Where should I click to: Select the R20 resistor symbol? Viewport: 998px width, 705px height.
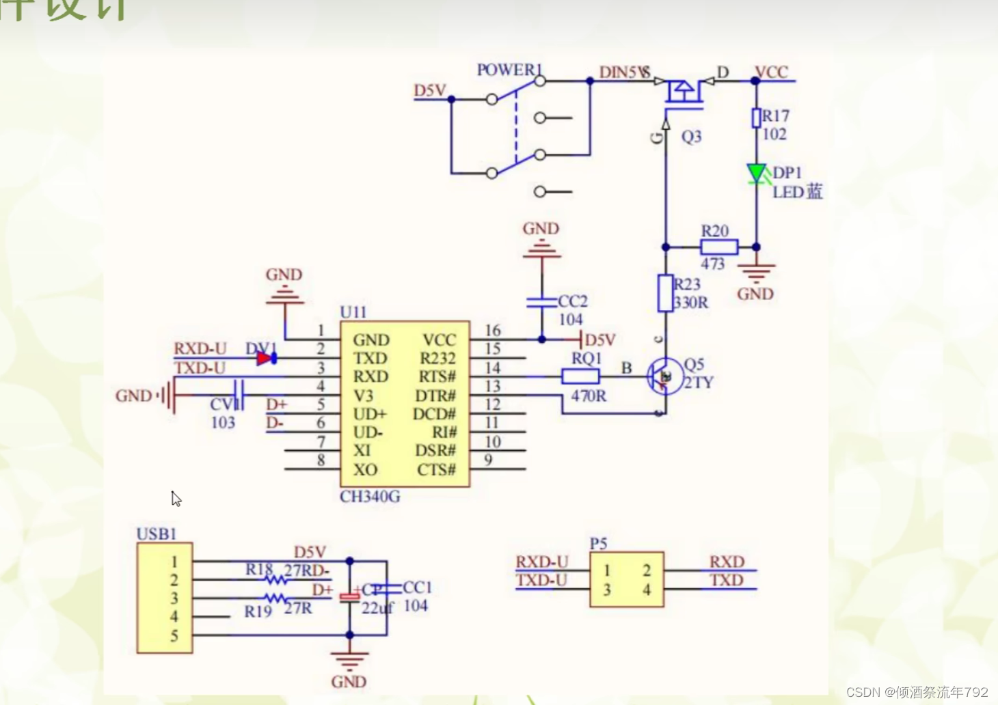(719, 247)
